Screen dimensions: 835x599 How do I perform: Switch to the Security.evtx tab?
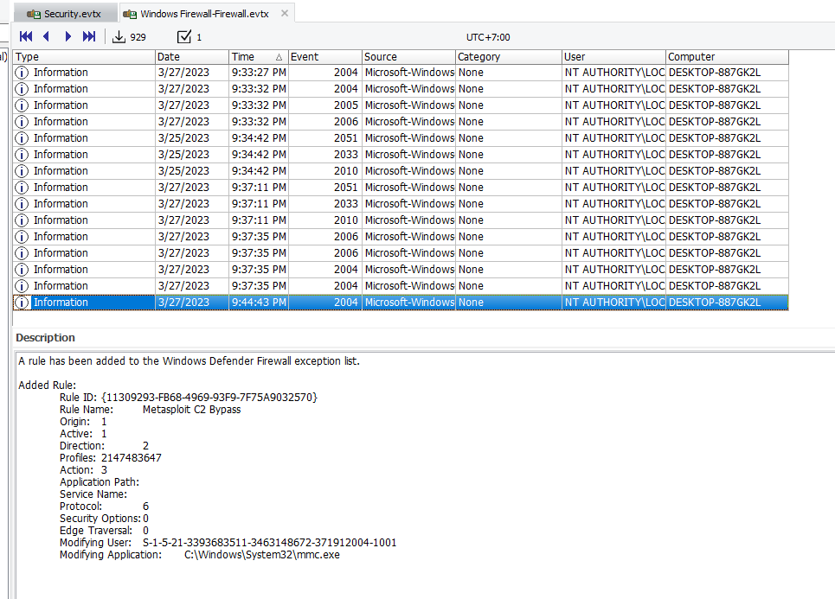[x=64, y=13]
